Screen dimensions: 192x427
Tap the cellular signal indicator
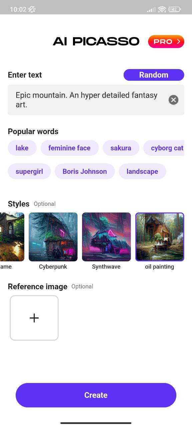tap(150, 9)
